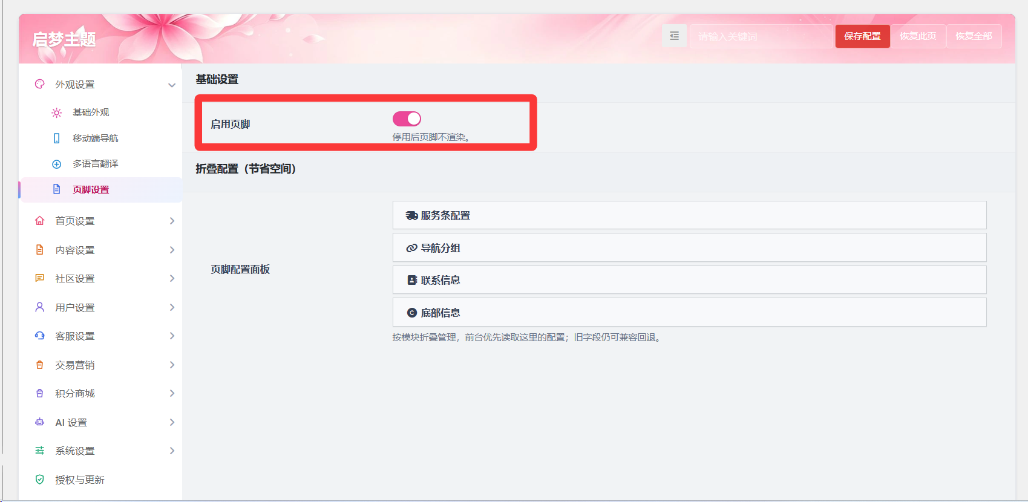Expand the 用户设置 chevron
1028x502 pixels.
[x=172, y=307]
